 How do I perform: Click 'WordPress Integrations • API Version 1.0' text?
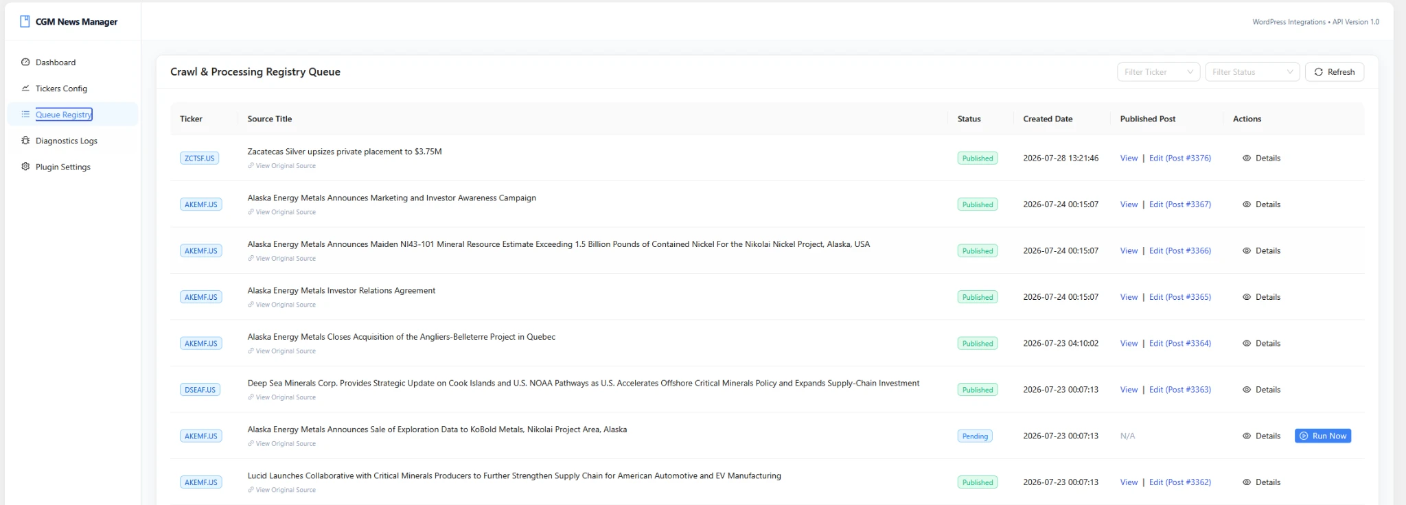point(1315,22)
